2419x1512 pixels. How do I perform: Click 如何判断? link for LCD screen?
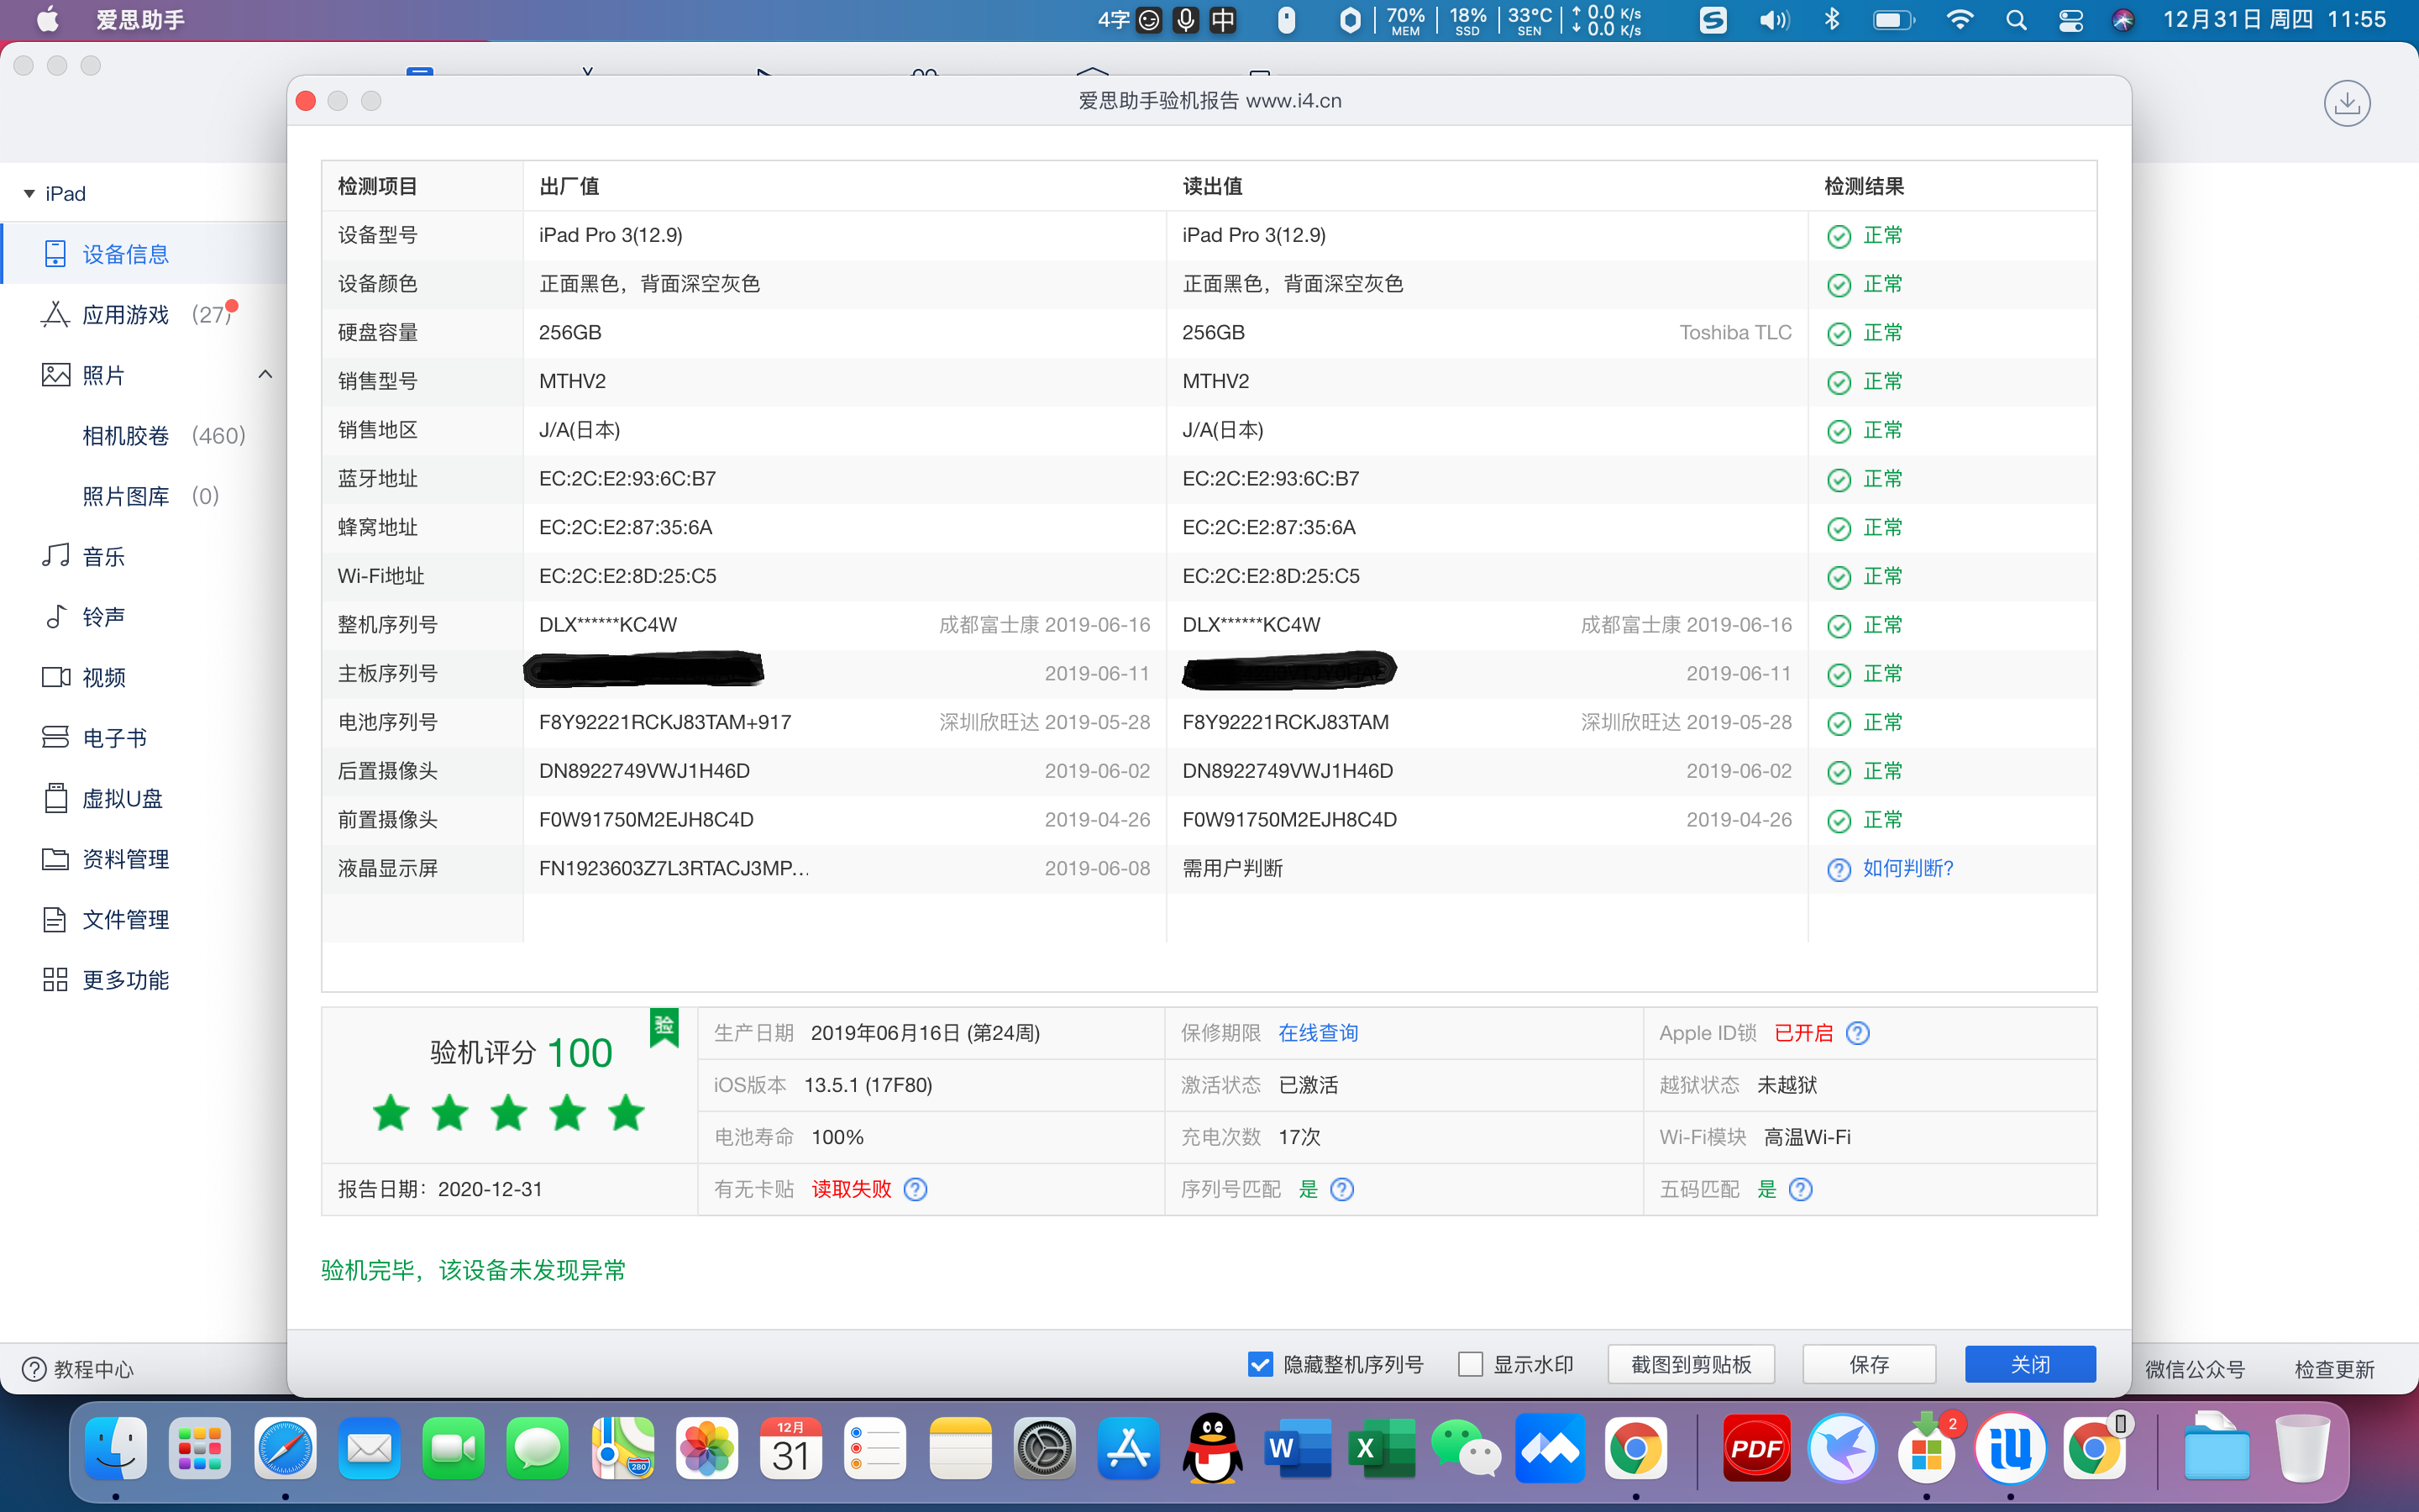tap(1907, 868)
